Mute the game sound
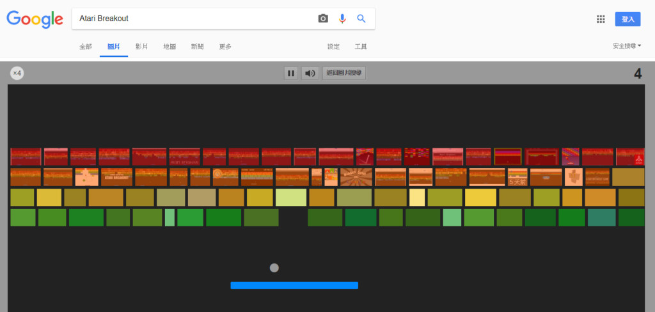 [x=310, y=74]
